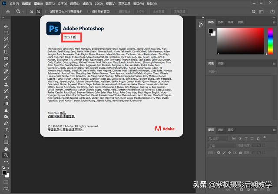Click the share icon at top right

coord(272,12)
